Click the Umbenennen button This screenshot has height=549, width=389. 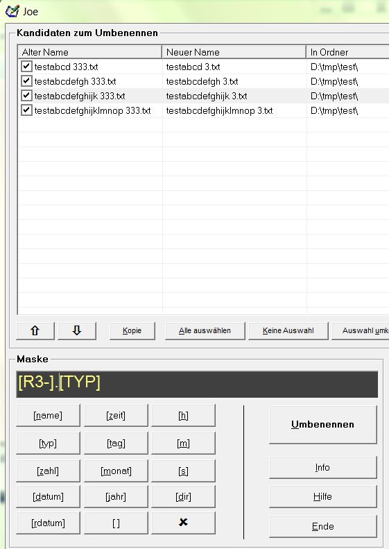click(323, 424)
